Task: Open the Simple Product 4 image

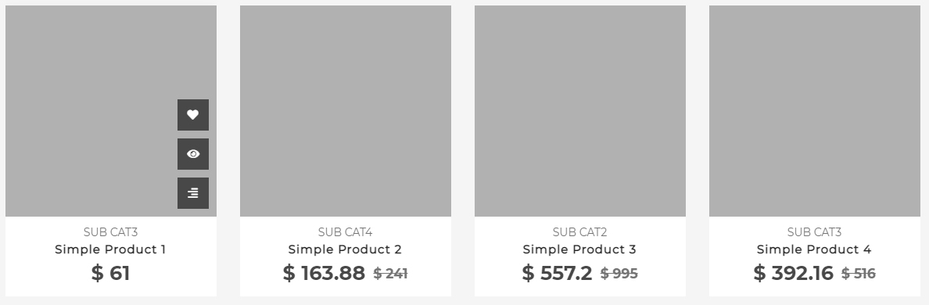Action: [815, 111]
